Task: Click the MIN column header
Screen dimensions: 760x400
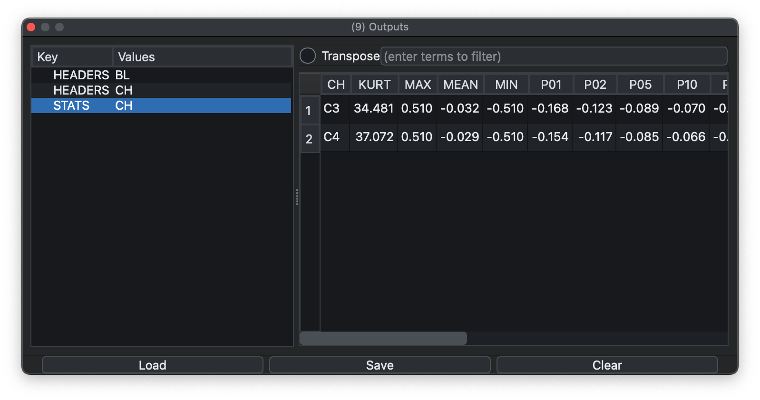Action: coord(506,85)
